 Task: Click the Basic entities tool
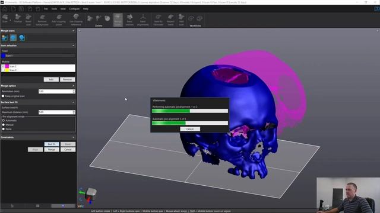(x=129, y=20)
